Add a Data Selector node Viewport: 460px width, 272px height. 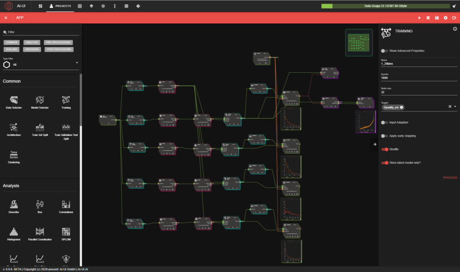coord(14,102)
